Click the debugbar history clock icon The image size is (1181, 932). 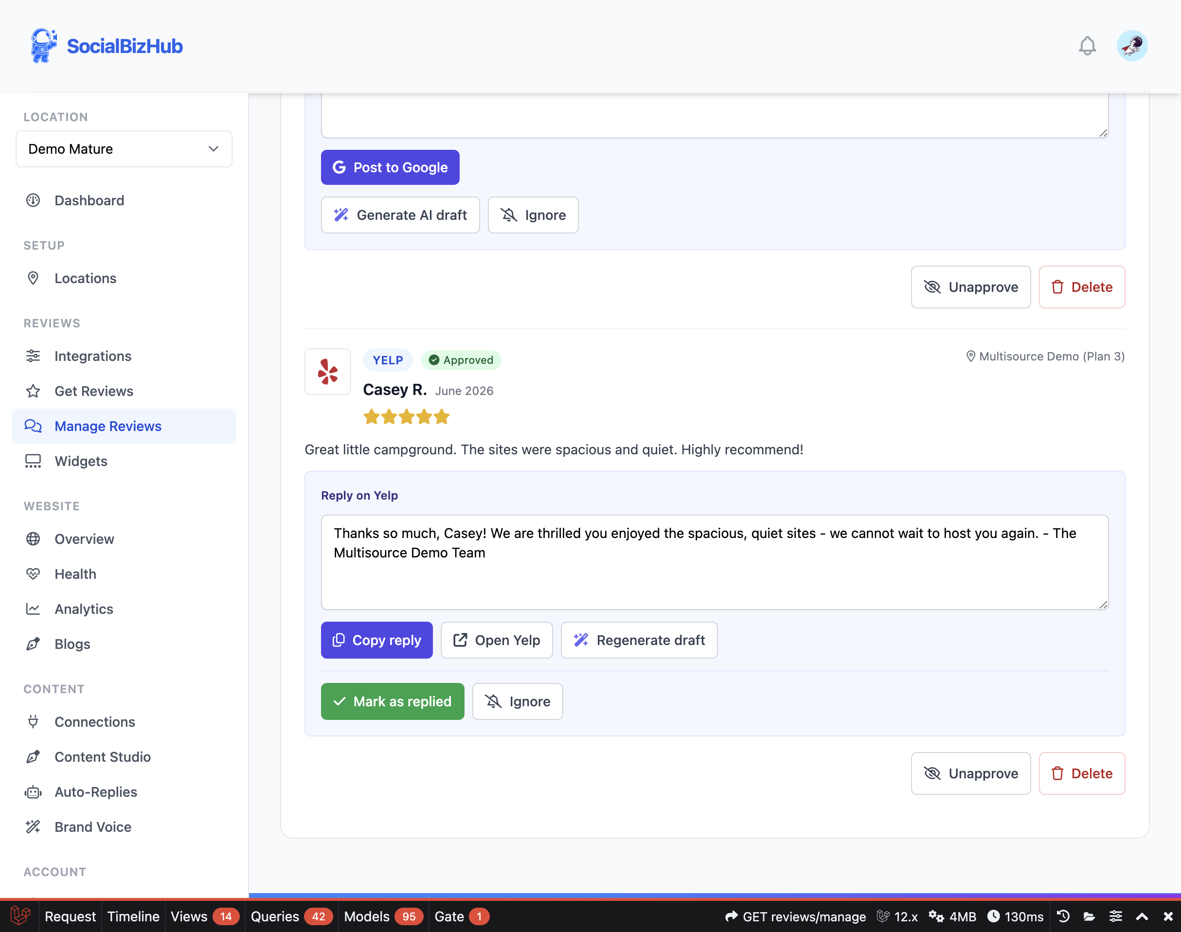coord(1063,917)
